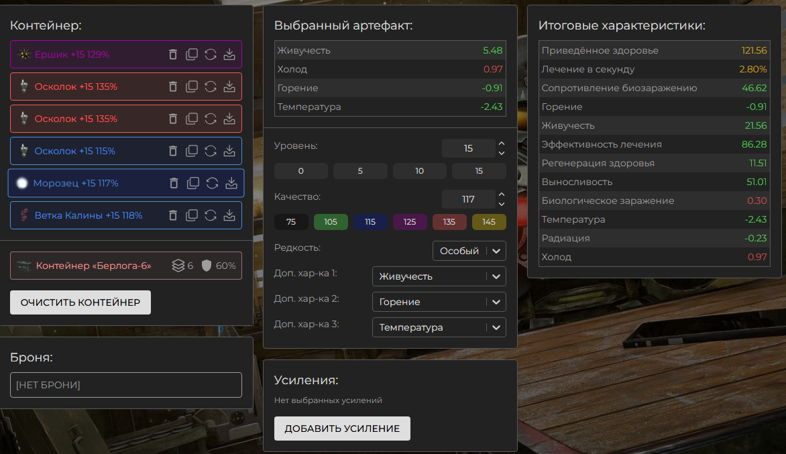This screenshot has width=786, height=454.
Task: Click the 15 level preset button
Action: [479, 171]
